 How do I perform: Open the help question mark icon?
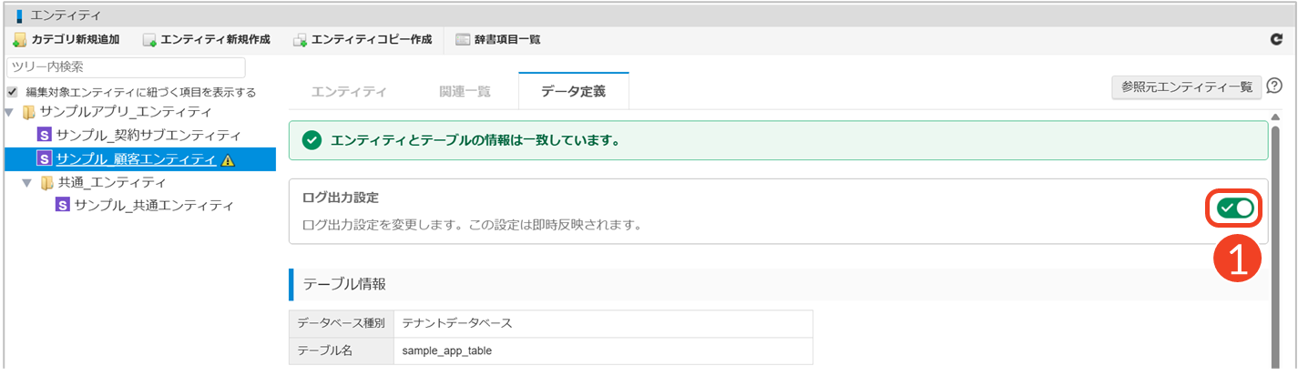pos(1274,86)
